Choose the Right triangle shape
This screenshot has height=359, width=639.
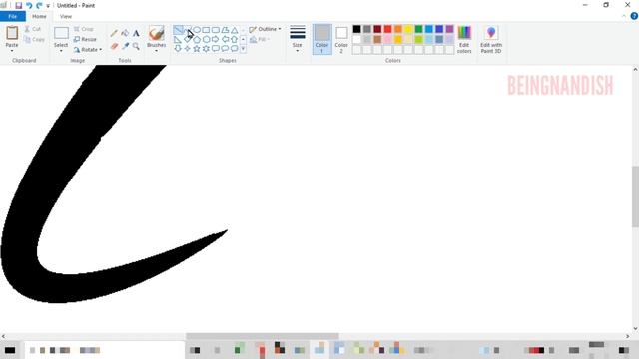pos(178,40)
